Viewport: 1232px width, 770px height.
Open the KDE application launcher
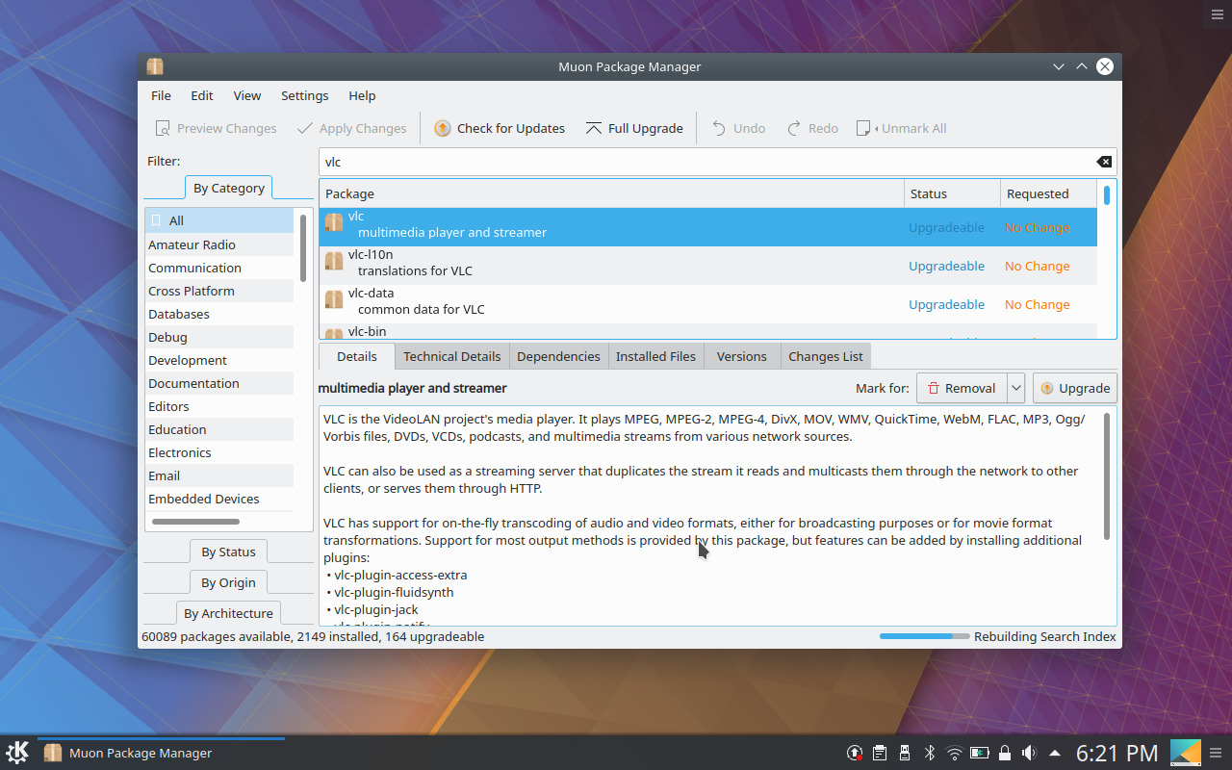click(17, 753)
